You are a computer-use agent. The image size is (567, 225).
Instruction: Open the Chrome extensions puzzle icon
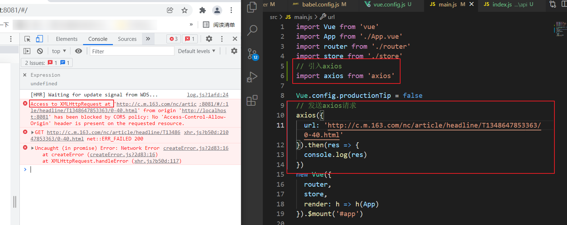point(203,10)
